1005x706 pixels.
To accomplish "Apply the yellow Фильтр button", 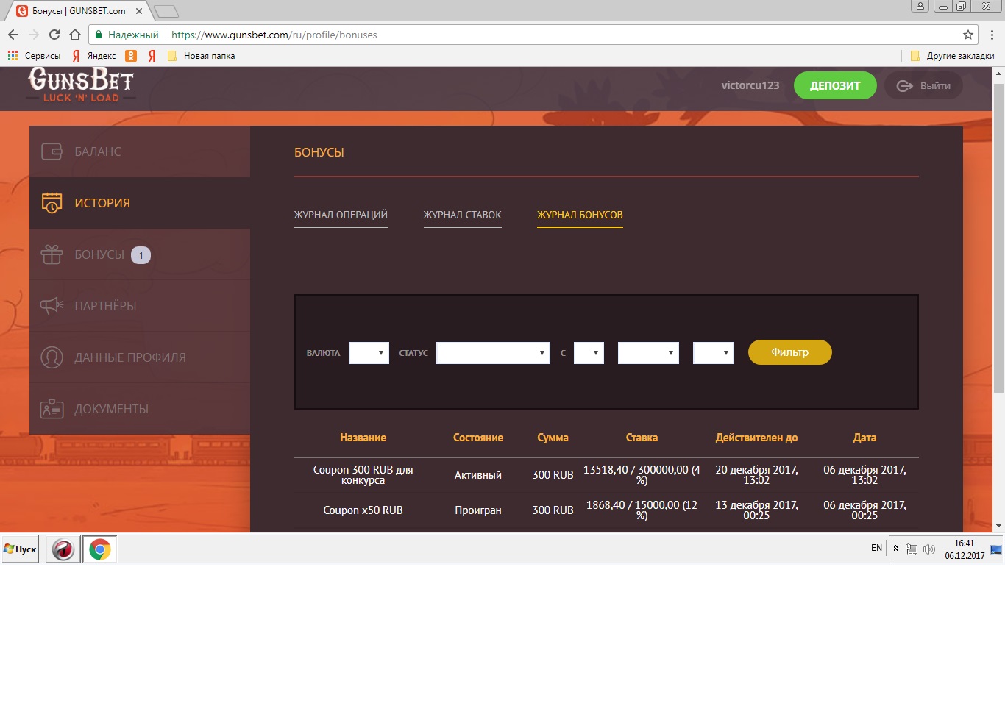I will pos(790,352).
